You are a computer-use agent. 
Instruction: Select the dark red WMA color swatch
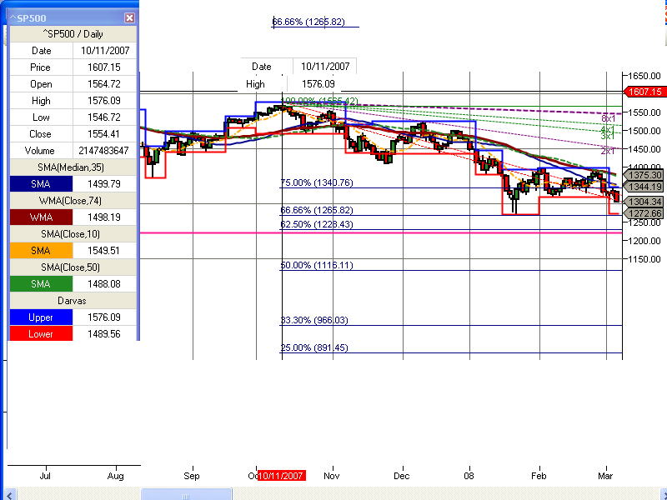point(41,217)
